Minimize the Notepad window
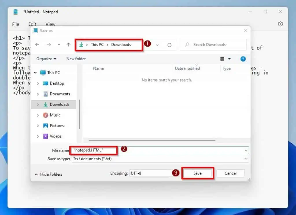 tap(250, 12)
